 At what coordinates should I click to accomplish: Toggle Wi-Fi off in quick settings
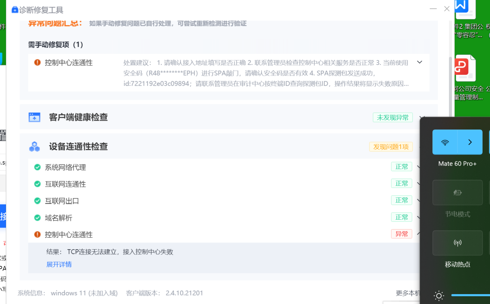[x=445, y=142]
